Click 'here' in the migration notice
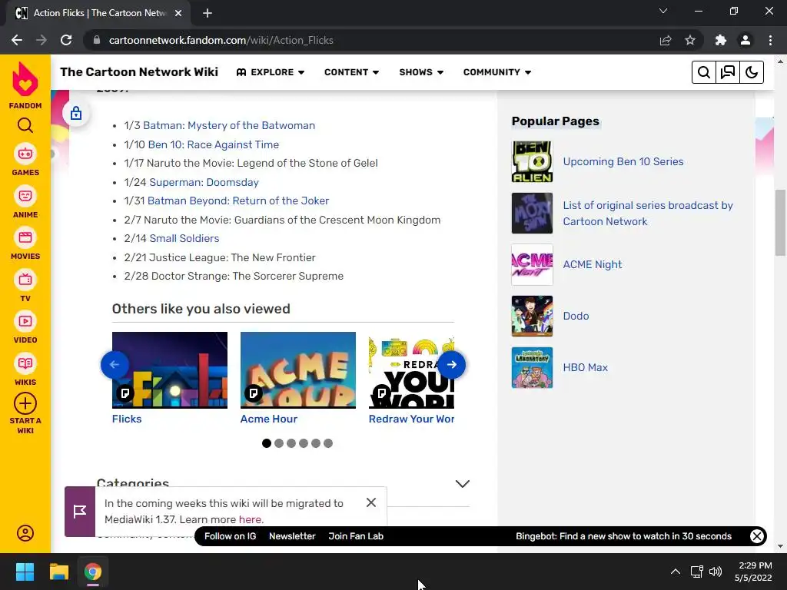Viewport: 787px width, 590px height. (x=250, y=519)
